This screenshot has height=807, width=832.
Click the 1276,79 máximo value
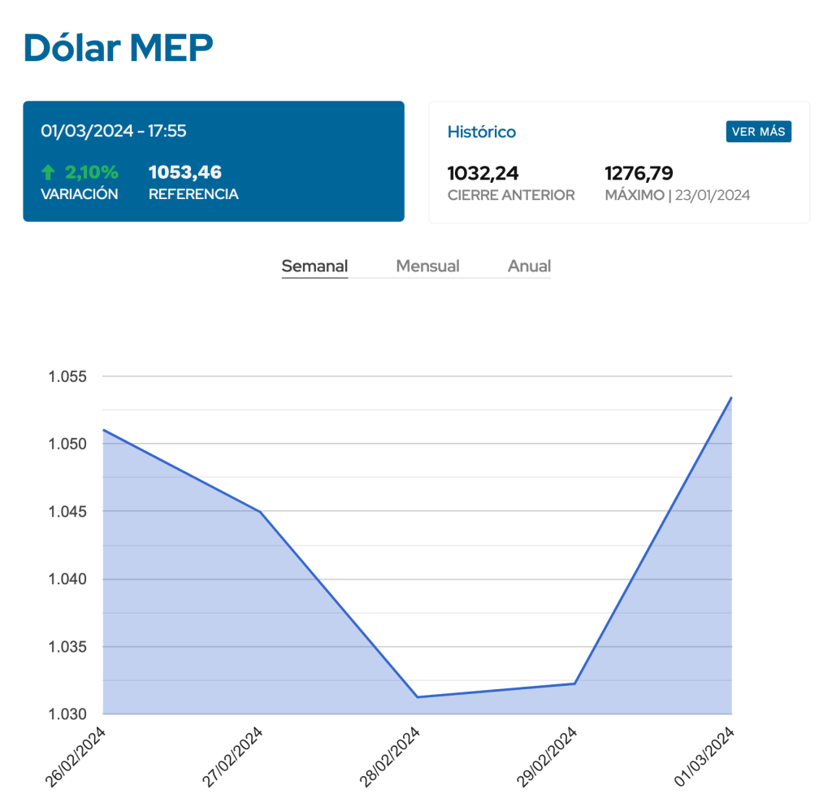coord(639,173)
